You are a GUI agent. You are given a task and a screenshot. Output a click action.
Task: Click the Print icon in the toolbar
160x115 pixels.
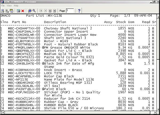2,11
